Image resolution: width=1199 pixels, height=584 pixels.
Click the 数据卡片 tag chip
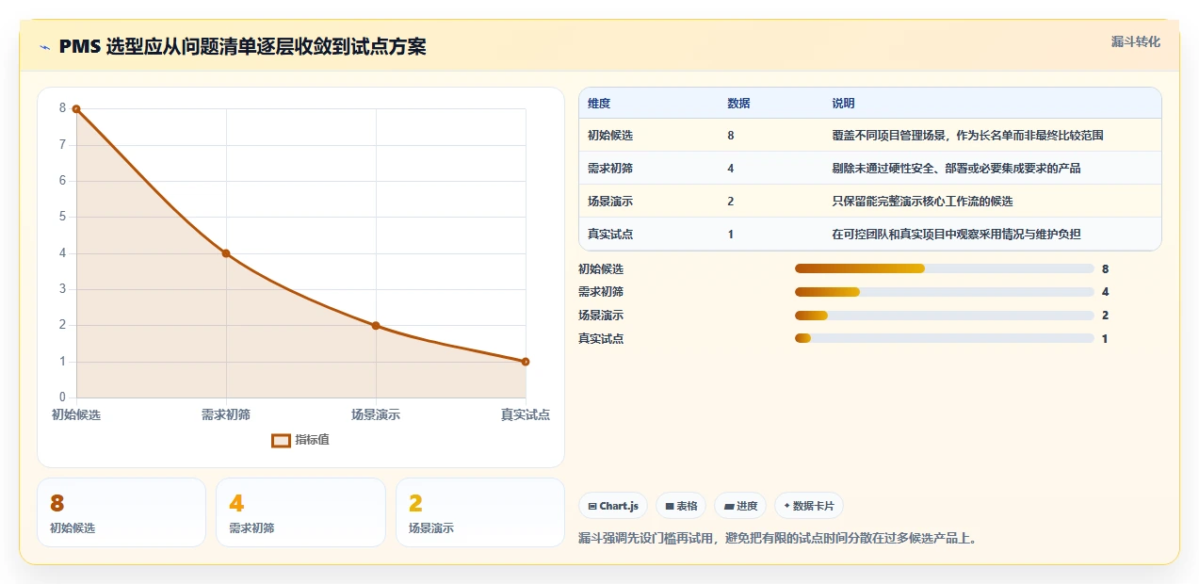[x=809, y=506]
